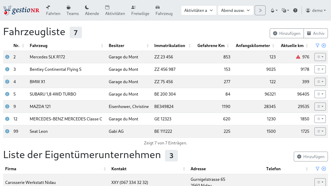Open the Abend auswählen selector
Viewport: 331px width, 186px height.
pos(236,10)
